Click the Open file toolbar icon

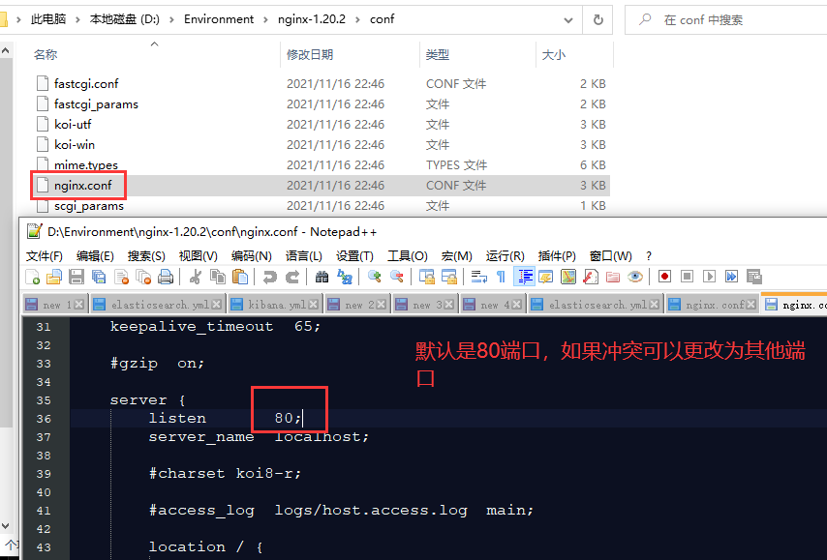(54, 277)
